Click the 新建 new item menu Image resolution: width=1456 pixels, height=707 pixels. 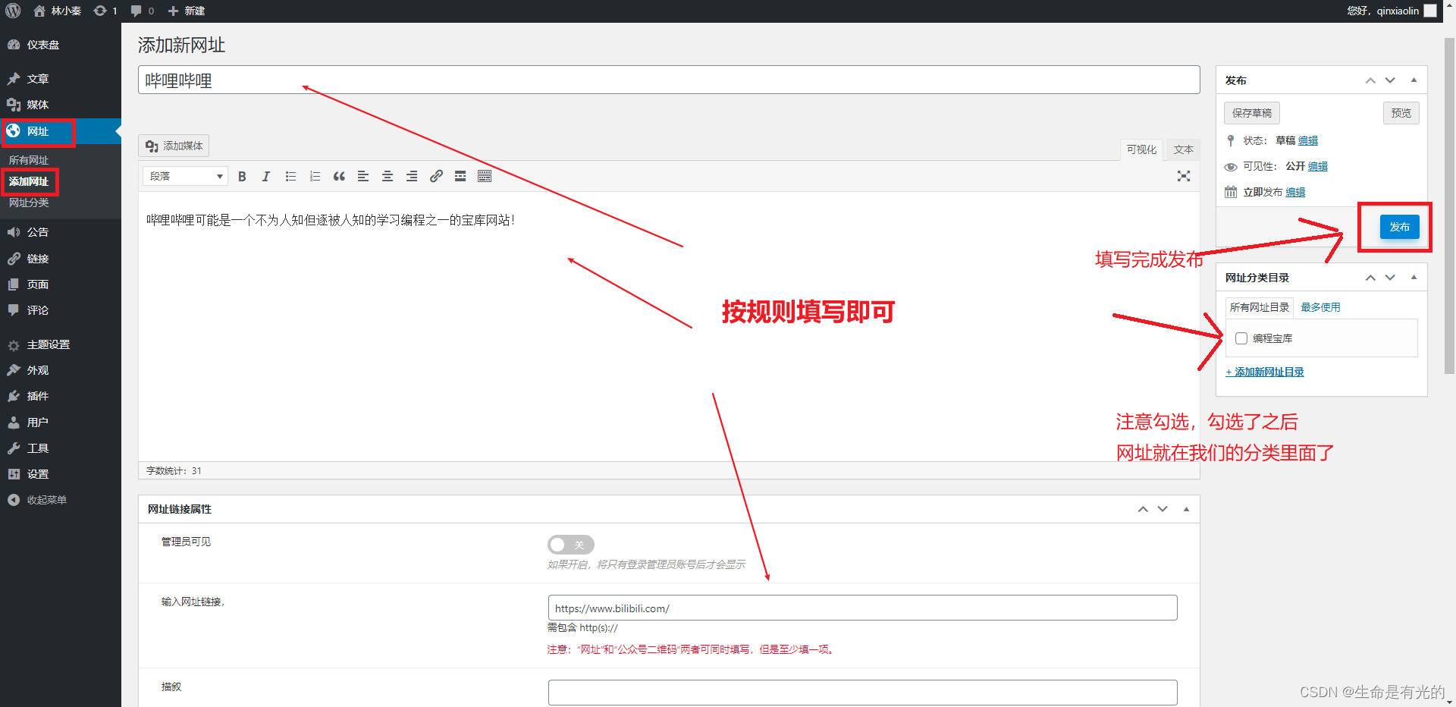187,11
